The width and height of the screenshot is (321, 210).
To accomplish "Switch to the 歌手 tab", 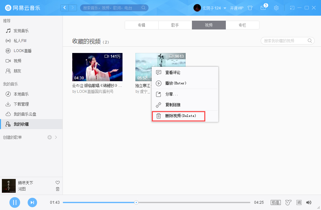I will [x=175, y=25].
